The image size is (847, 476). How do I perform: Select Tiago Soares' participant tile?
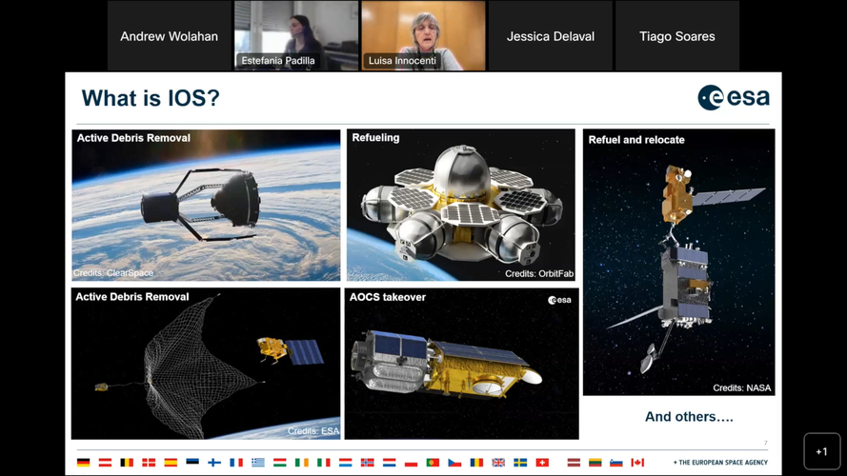[676, 36]
